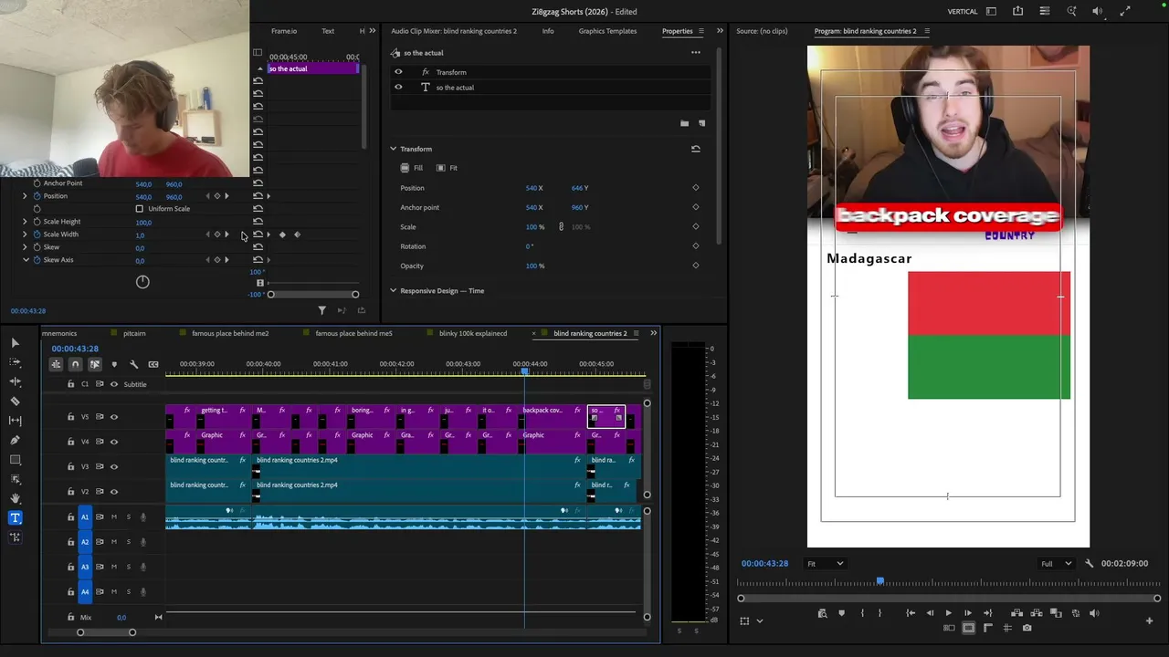Select the Rectangle tool

[x=16, y=460]
